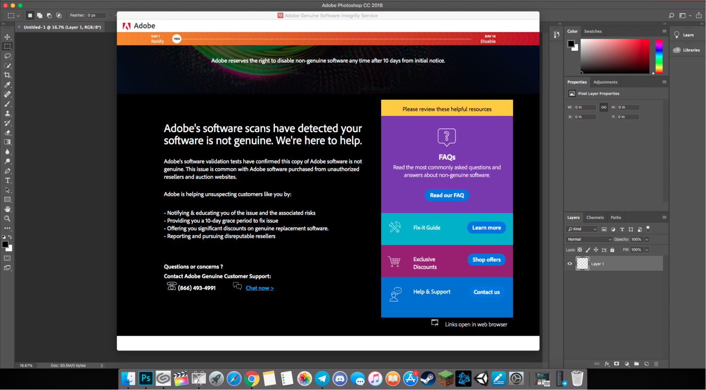Toggle the width-height link in Properties
The image size is (706, 390).
[604, 107]
